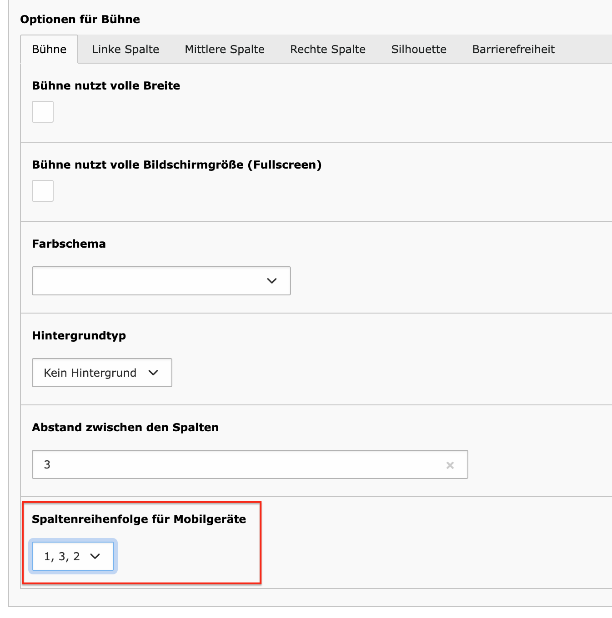Select the Bühne tab
The width and height of the screenshot is (612, 618).
pyautogui.click(x=49, y=49)
